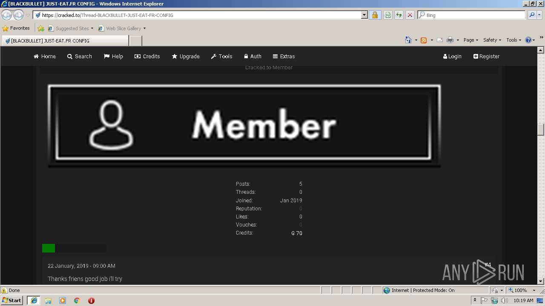Click the Login link
Screen dimensions: 545x306
tap(452, 56)
